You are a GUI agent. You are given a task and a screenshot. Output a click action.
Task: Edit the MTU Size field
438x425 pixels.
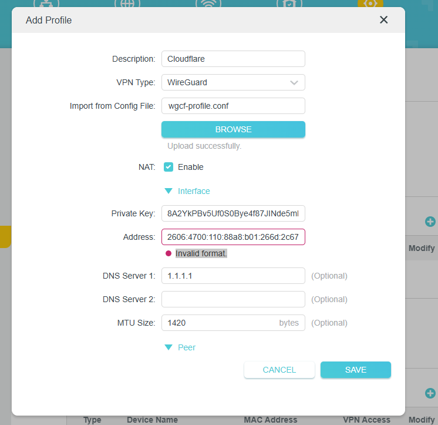233,323
